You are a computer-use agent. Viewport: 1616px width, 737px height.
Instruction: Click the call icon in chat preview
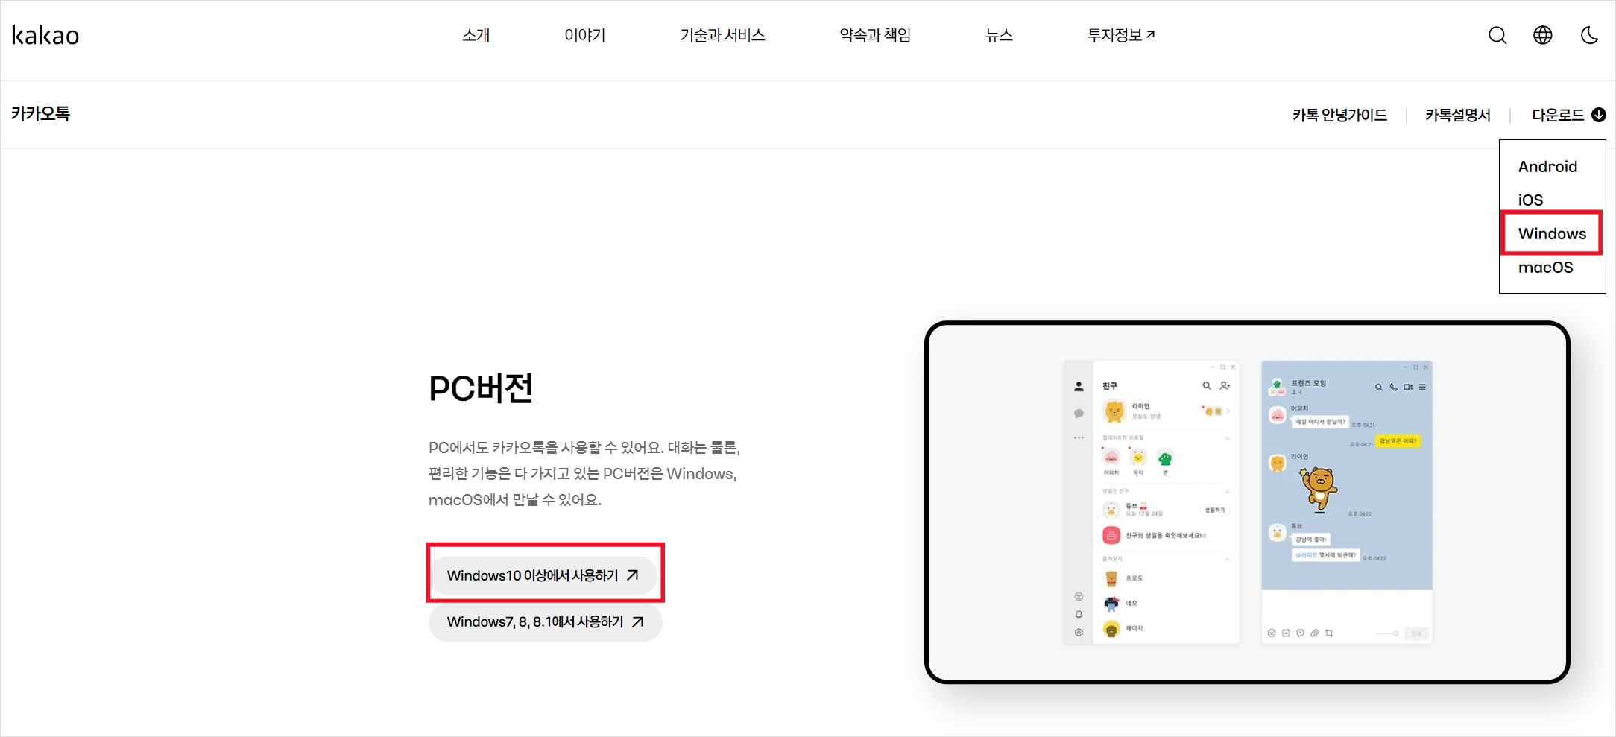tap(1393, 387)
